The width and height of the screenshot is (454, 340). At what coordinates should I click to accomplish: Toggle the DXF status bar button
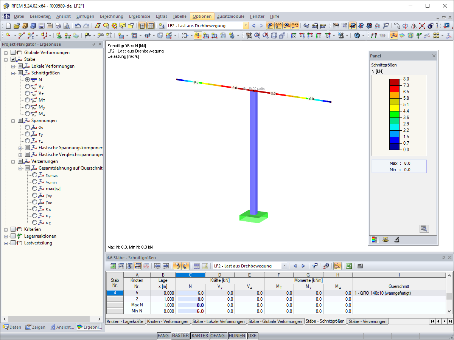pos(252,335)
